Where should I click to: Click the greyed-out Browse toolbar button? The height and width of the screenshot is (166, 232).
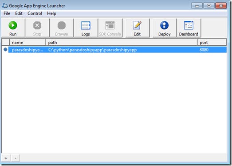pyautogui.click(x=61, y=28)
